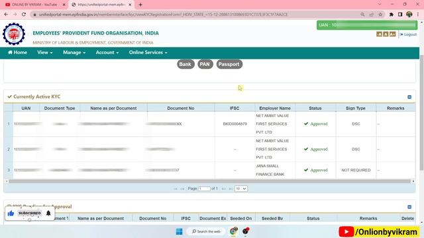
Task: Click Employees' Provident Fund Organisation title
Action: (95, 33)
